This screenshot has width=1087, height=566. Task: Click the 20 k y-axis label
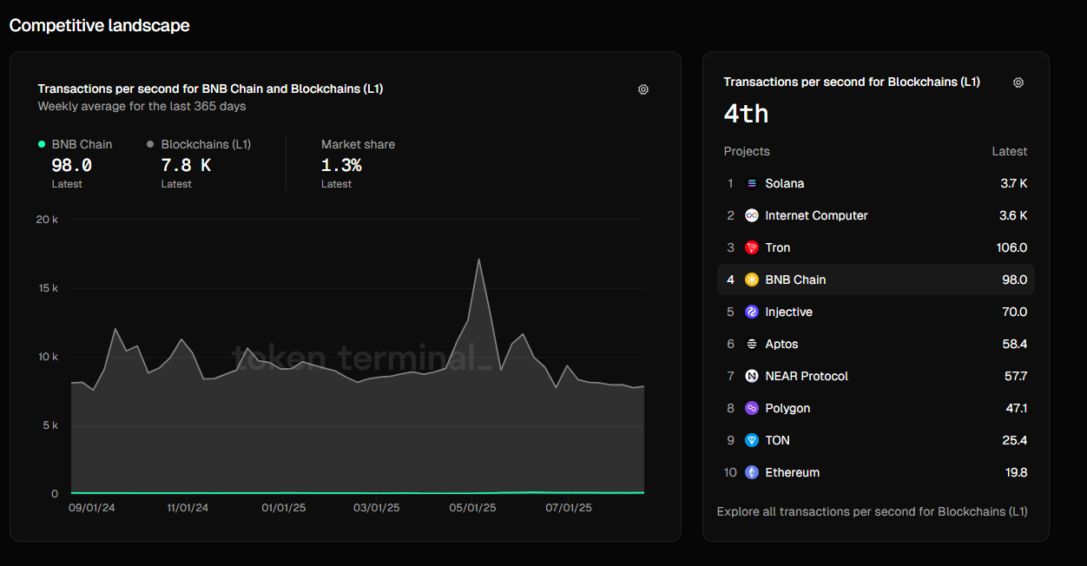47,220
